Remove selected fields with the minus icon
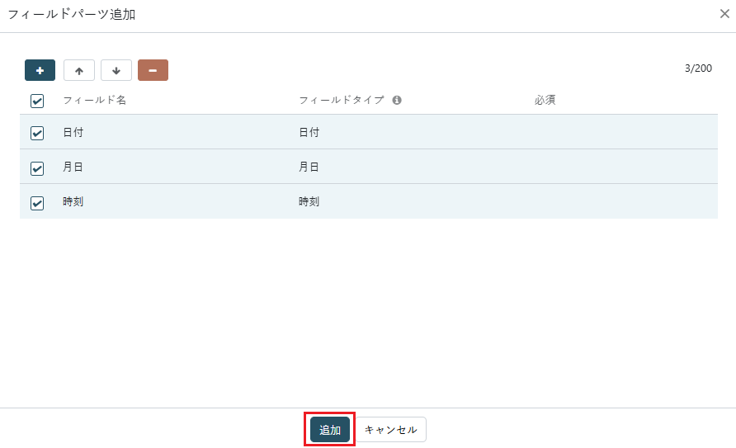The width and height of the screenshot is (736, 448). click(153, 70)
